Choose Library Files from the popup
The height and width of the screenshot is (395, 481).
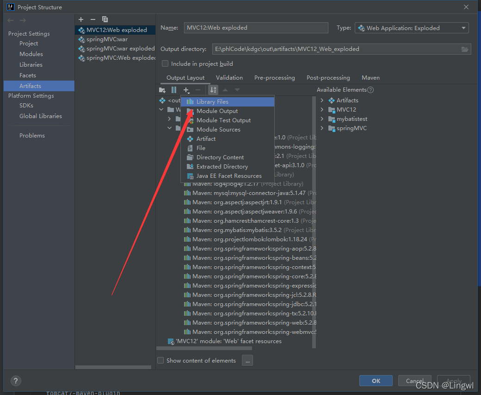click(227, 102)
